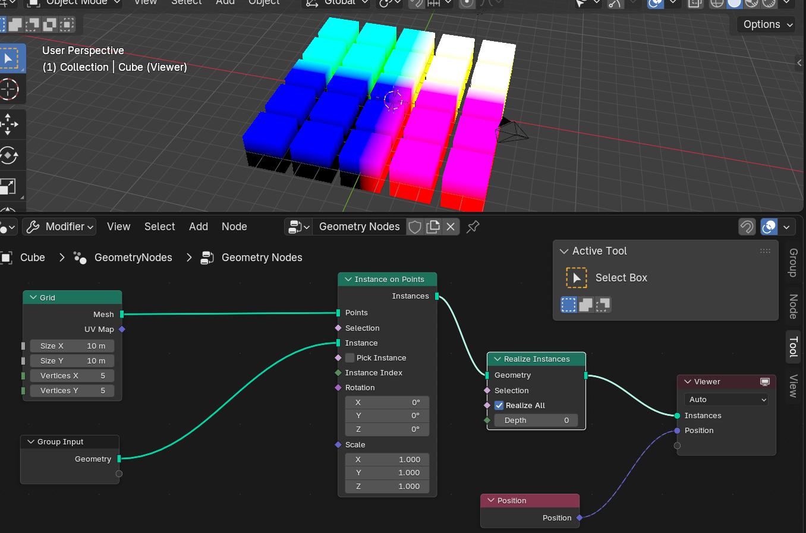This screenshot has width=806, height=533.
Task: Expand viewport sidebar with small arrow
Action: point(799,62)
